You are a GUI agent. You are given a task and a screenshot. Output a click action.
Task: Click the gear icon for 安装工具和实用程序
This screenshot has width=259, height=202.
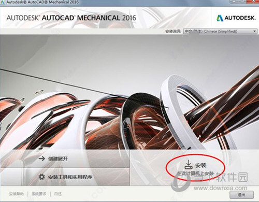tap(41, 177)
